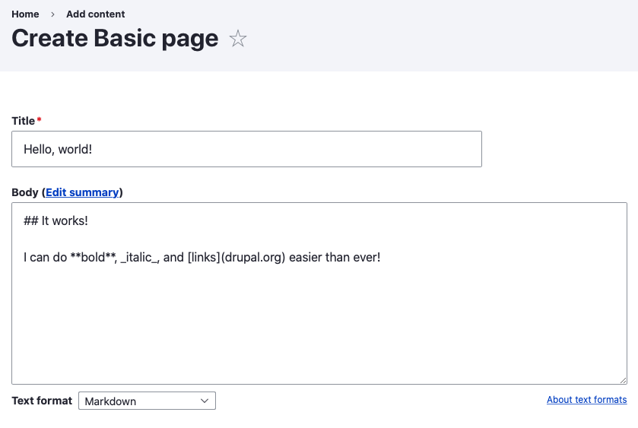Viewport: 638px width, 428px height.
Task: Click the '**bold**' word in the body
Action: click(94, 258)
